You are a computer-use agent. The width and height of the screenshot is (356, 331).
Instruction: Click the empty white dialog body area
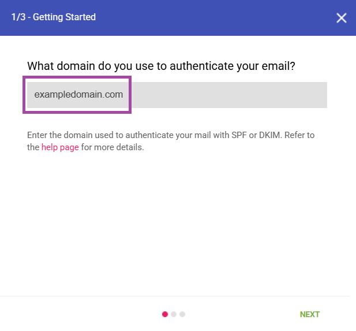pos(178,225)
